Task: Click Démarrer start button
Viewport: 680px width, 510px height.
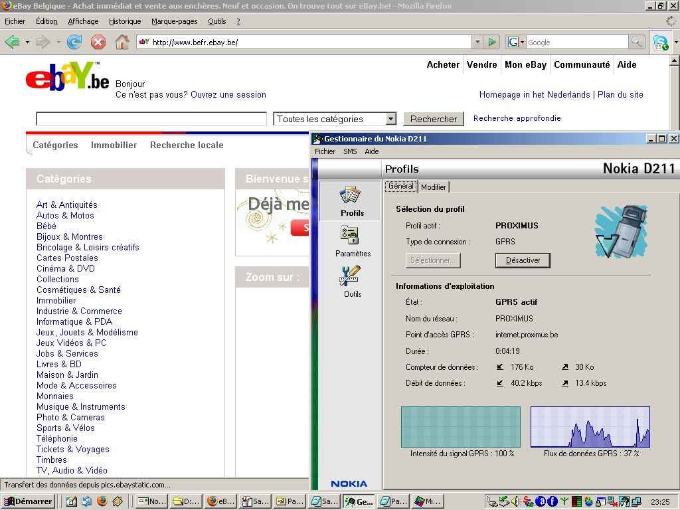Action: [x=29, y=501]
